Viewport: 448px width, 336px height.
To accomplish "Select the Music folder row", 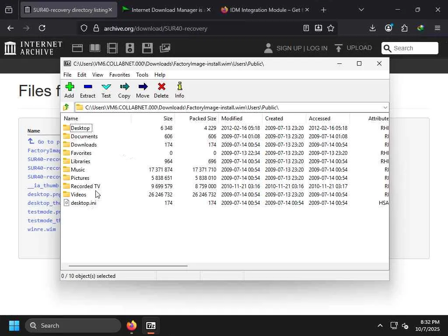I will pyautogui.click(x=225, y=169).
